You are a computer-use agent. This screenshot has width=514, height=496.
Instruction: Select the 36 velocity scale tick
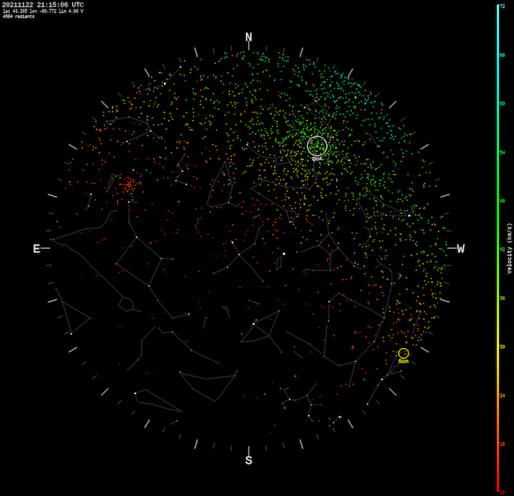pos(502,298)
